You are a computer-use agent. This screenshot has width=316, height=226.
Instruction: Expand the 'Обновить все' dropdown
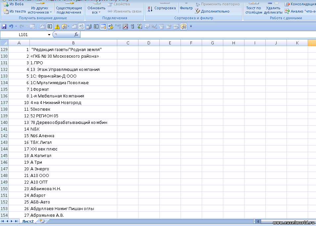pos(96,10)
